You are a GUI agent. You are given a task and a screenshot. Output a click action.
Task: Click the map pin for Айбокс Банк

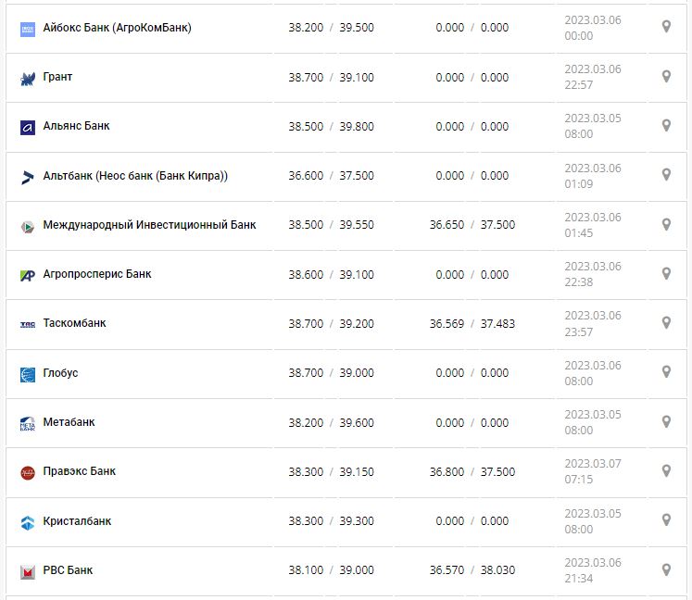tap(665, 27)
